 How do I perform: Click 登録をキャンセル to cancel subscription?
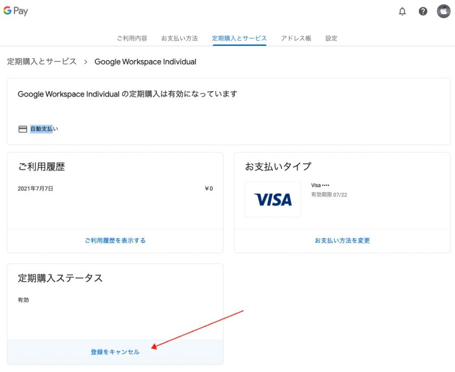115,352
